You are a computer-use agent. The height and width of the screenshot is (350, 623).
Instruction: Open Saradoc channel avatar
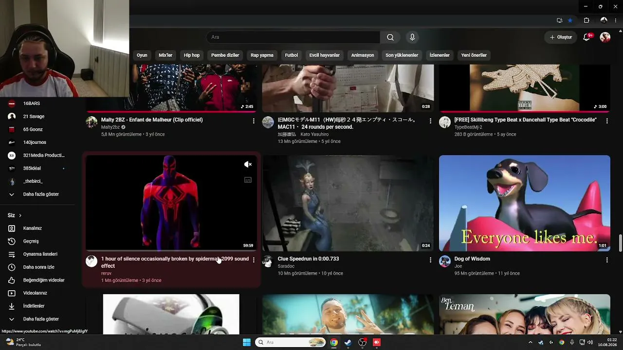[268, 261]
